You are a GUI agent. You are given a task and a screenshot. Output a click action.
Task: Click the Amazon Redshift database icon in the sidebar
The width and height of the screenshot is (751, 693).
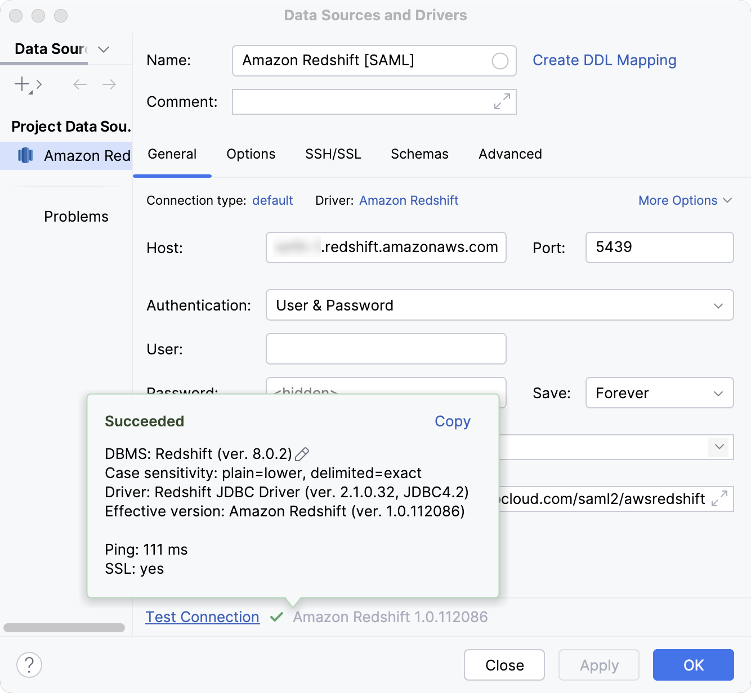pos(25,155)
